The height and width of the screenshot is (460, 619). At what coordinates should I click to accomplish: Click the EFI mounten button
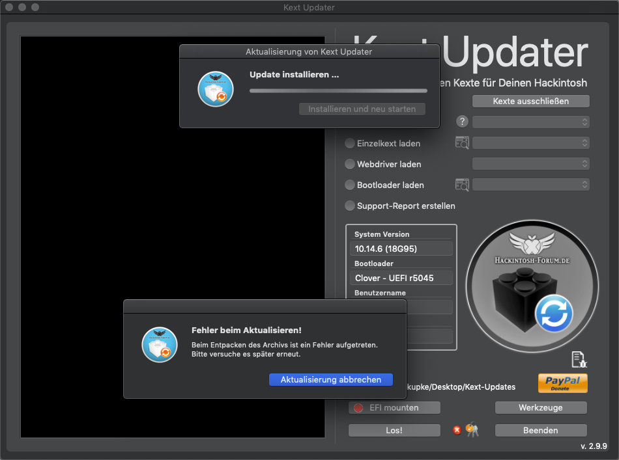point(394,407)
